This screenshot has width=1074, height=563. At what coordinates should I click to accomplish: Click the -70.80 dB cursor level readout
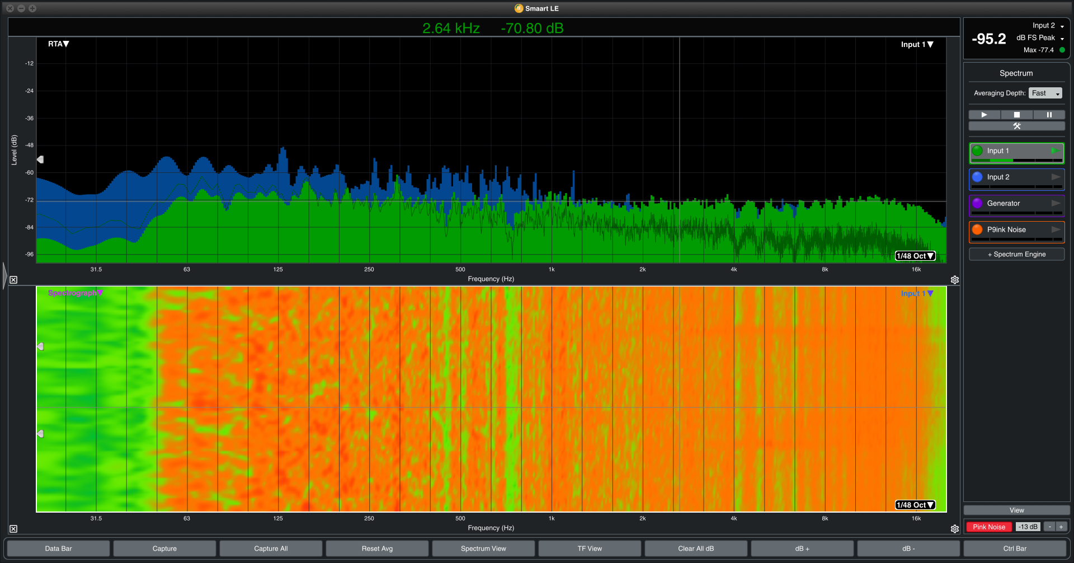[x=532, y=29]
